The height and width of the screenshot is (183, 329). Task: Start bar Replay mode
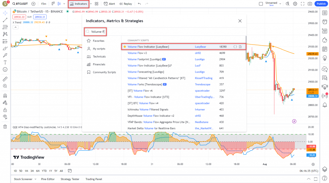coord(125,4)
